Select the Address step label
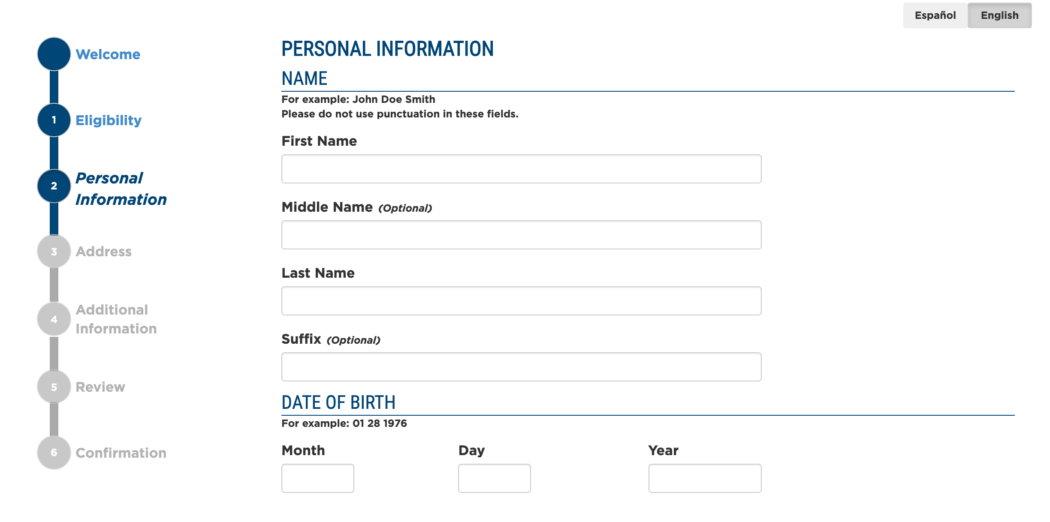1050x522 pixels. (x=104, y=252)
